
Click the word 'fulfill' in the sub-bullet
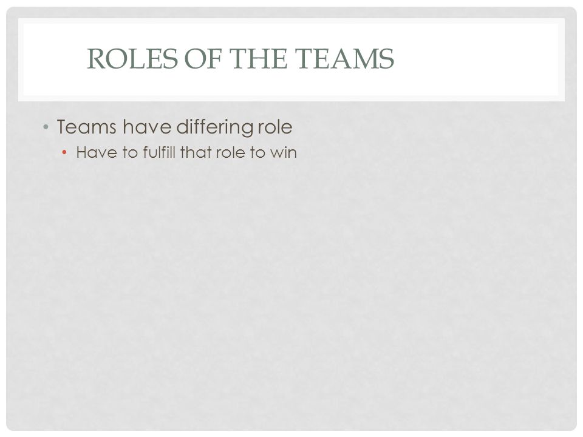pos(159,152)
